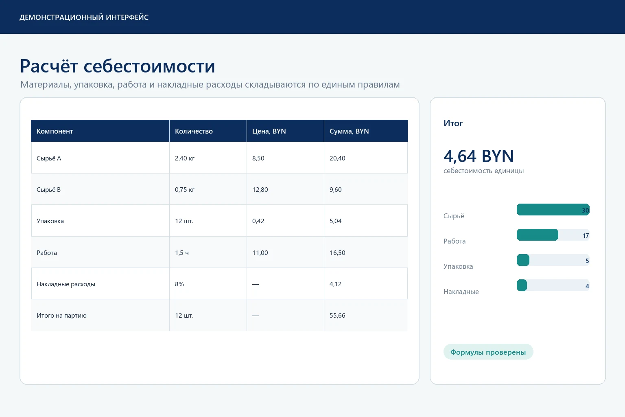Click the '1,5 ч' quantity cell
Screen dimensions: 625x417
click(208, 252)
